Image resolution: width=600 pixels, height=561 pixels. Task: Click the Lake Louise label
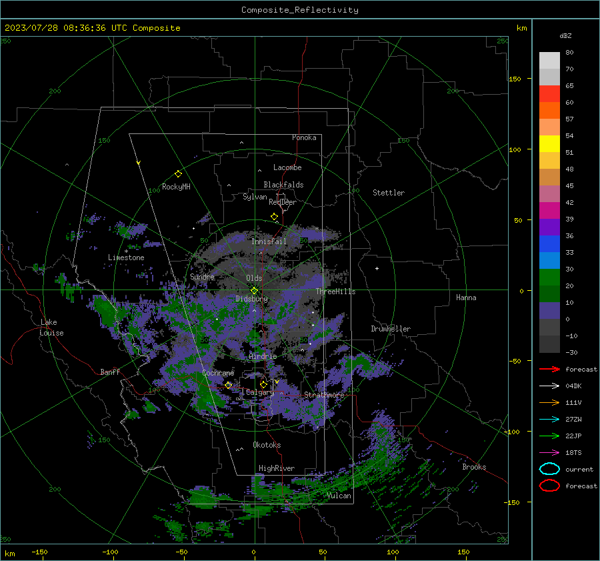pyautogui.click(x=51, y=328)
